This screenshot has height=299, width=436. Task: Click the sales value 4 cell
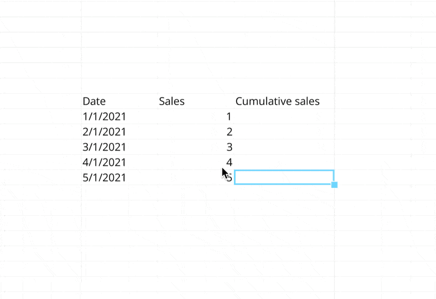[229, 162]
